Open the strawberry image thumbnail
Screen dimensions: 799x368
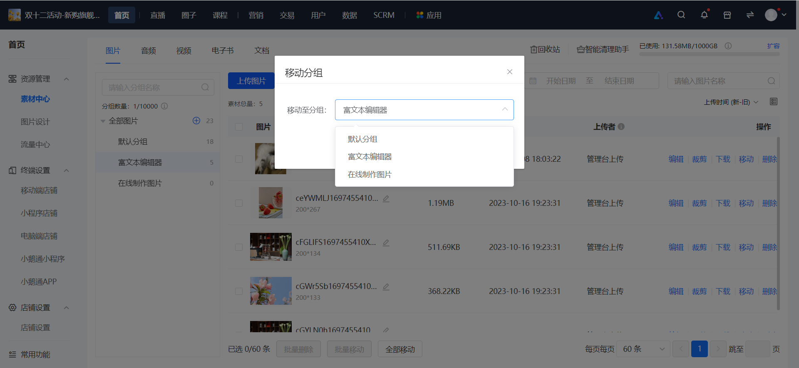(270, 203)
